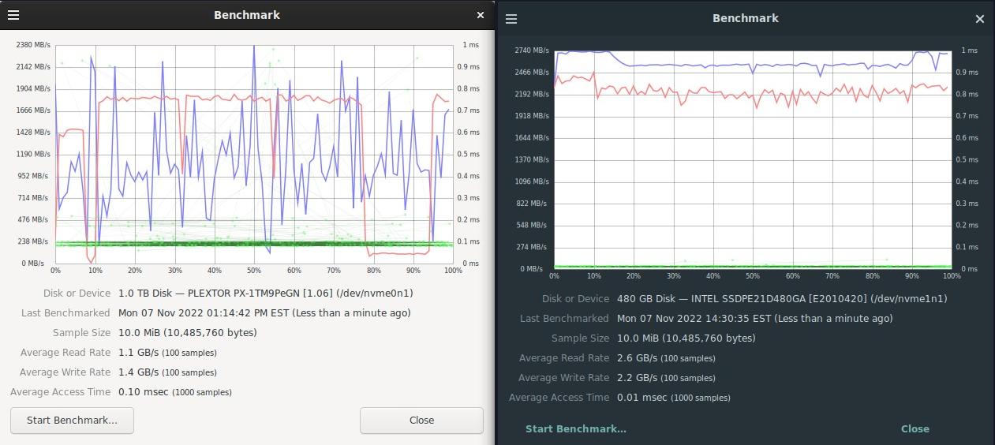The width and height of the screenshot is (995, 445).
Task: Click Sample Size value in PLEXTOR window
Action: (x=188, y=333)
